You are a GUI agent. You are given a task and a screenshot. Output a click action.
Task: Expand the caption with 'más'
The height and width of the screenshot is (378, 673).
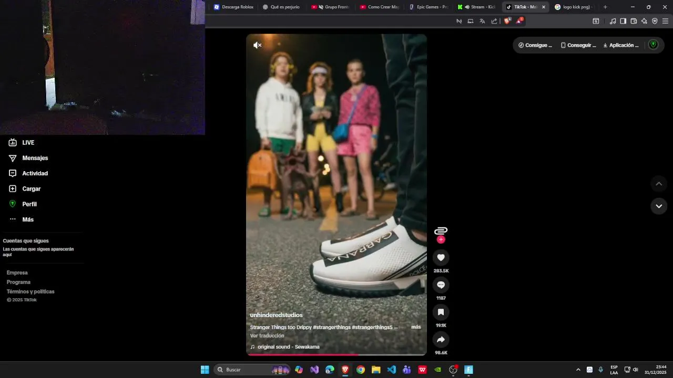coord(416,327)
